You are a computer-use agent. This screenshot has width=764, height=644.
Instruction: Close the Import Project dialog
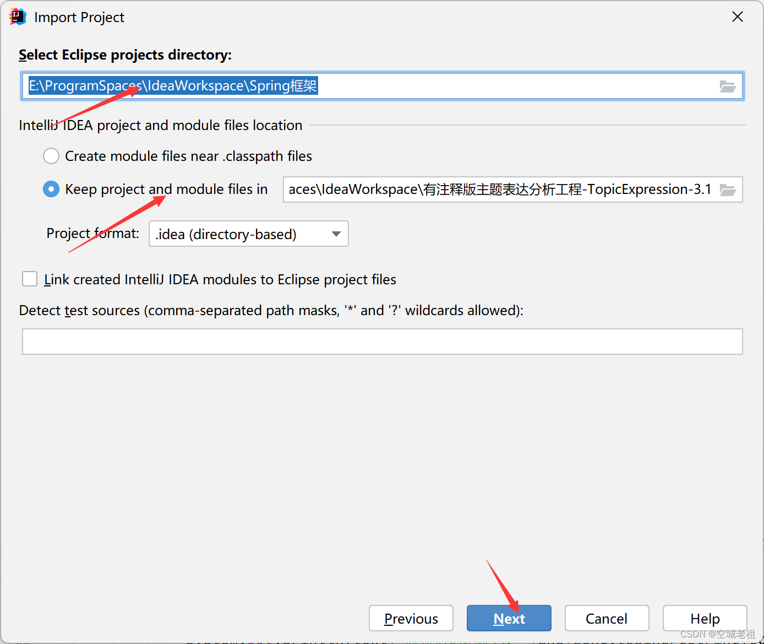point(737,17)
